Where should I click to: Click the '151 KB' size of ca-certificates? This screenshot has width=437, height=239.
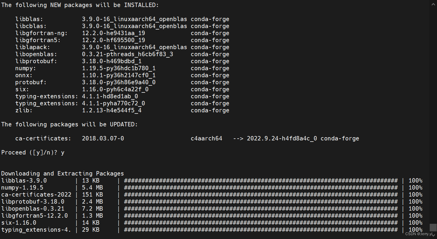92,195
